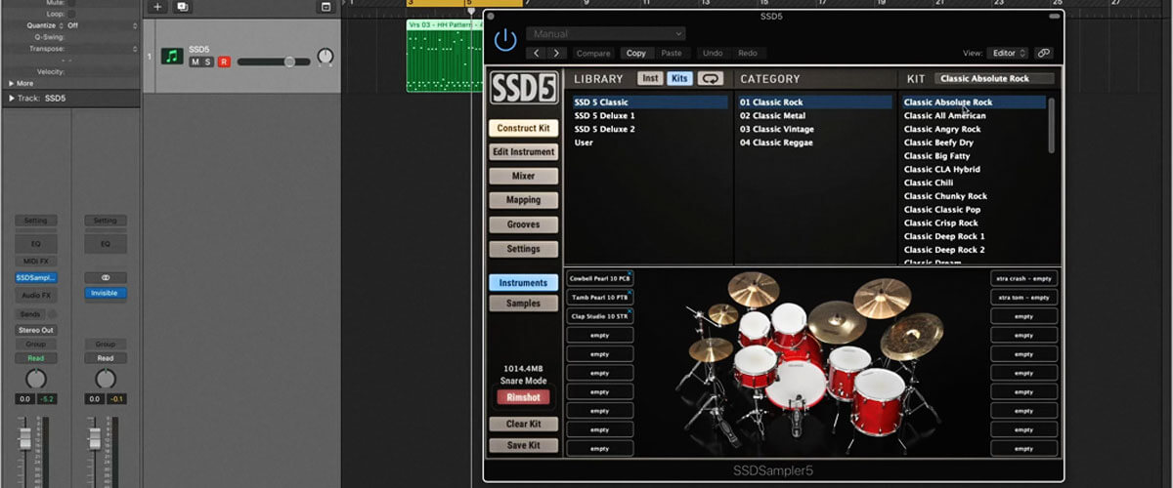Click the Kit name field Classic Absolute Rock

click(994, 79)
